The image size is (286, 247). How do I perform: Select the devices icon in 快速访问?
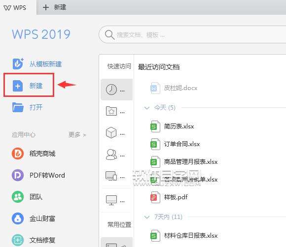pos(111,176)
